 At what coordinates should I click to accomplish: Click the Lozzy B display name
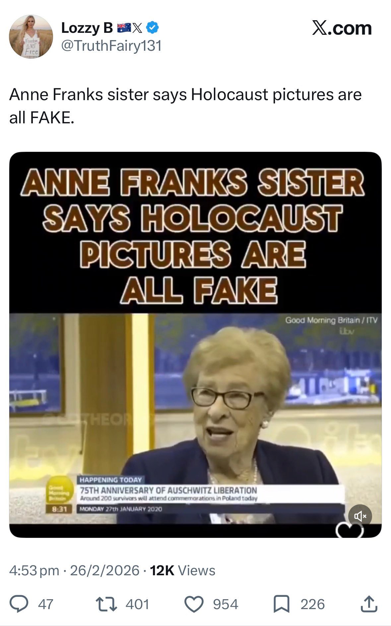87,28
